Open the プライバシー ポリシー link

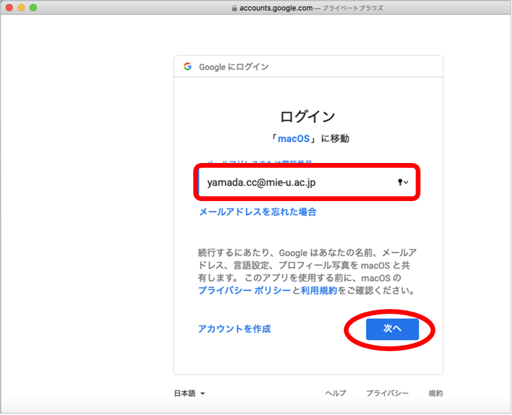244,291
